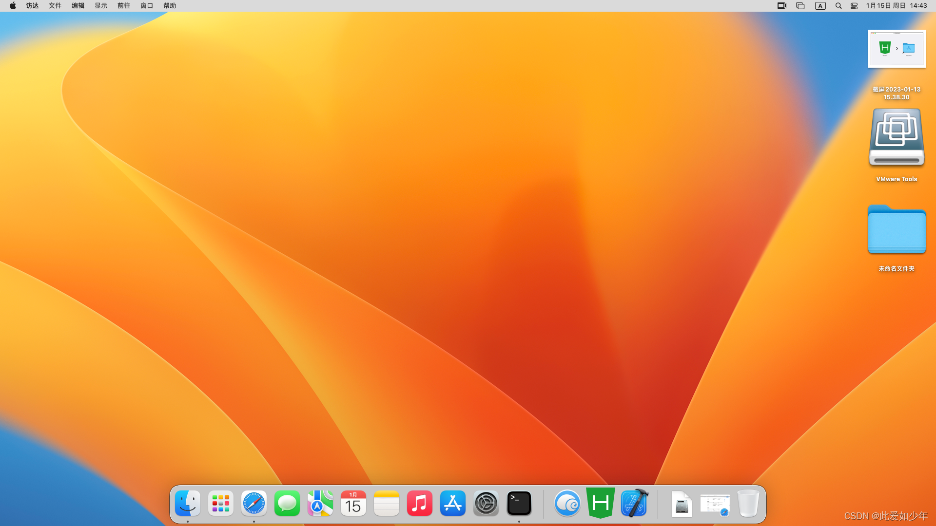Image resolution: width=936 pixels, height=526 pixels.
Task: Open the Apple menu
Action: [13, 6]
